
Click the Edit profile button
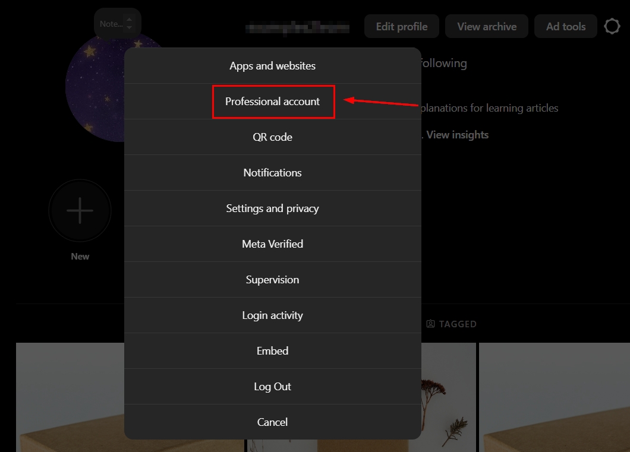pos(402,27)
